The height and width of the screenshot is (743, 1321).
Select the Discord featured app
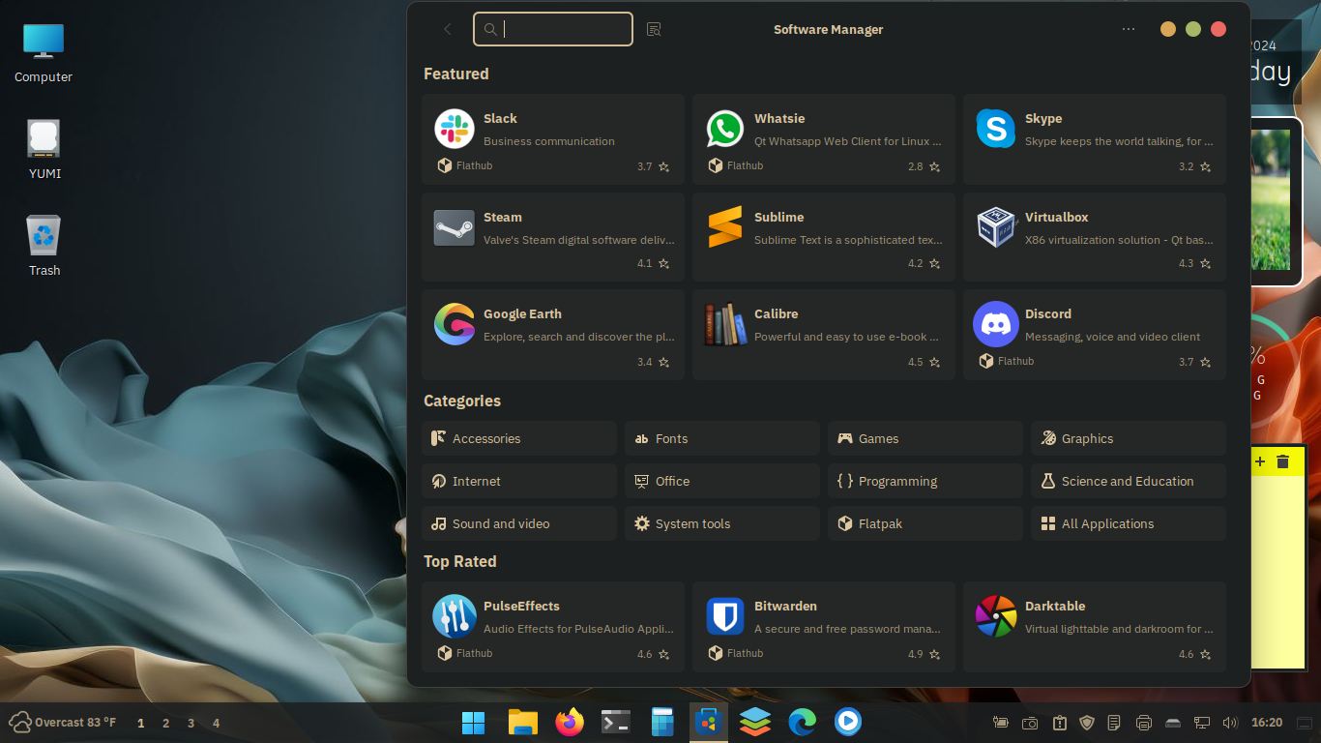(1095, 335)
